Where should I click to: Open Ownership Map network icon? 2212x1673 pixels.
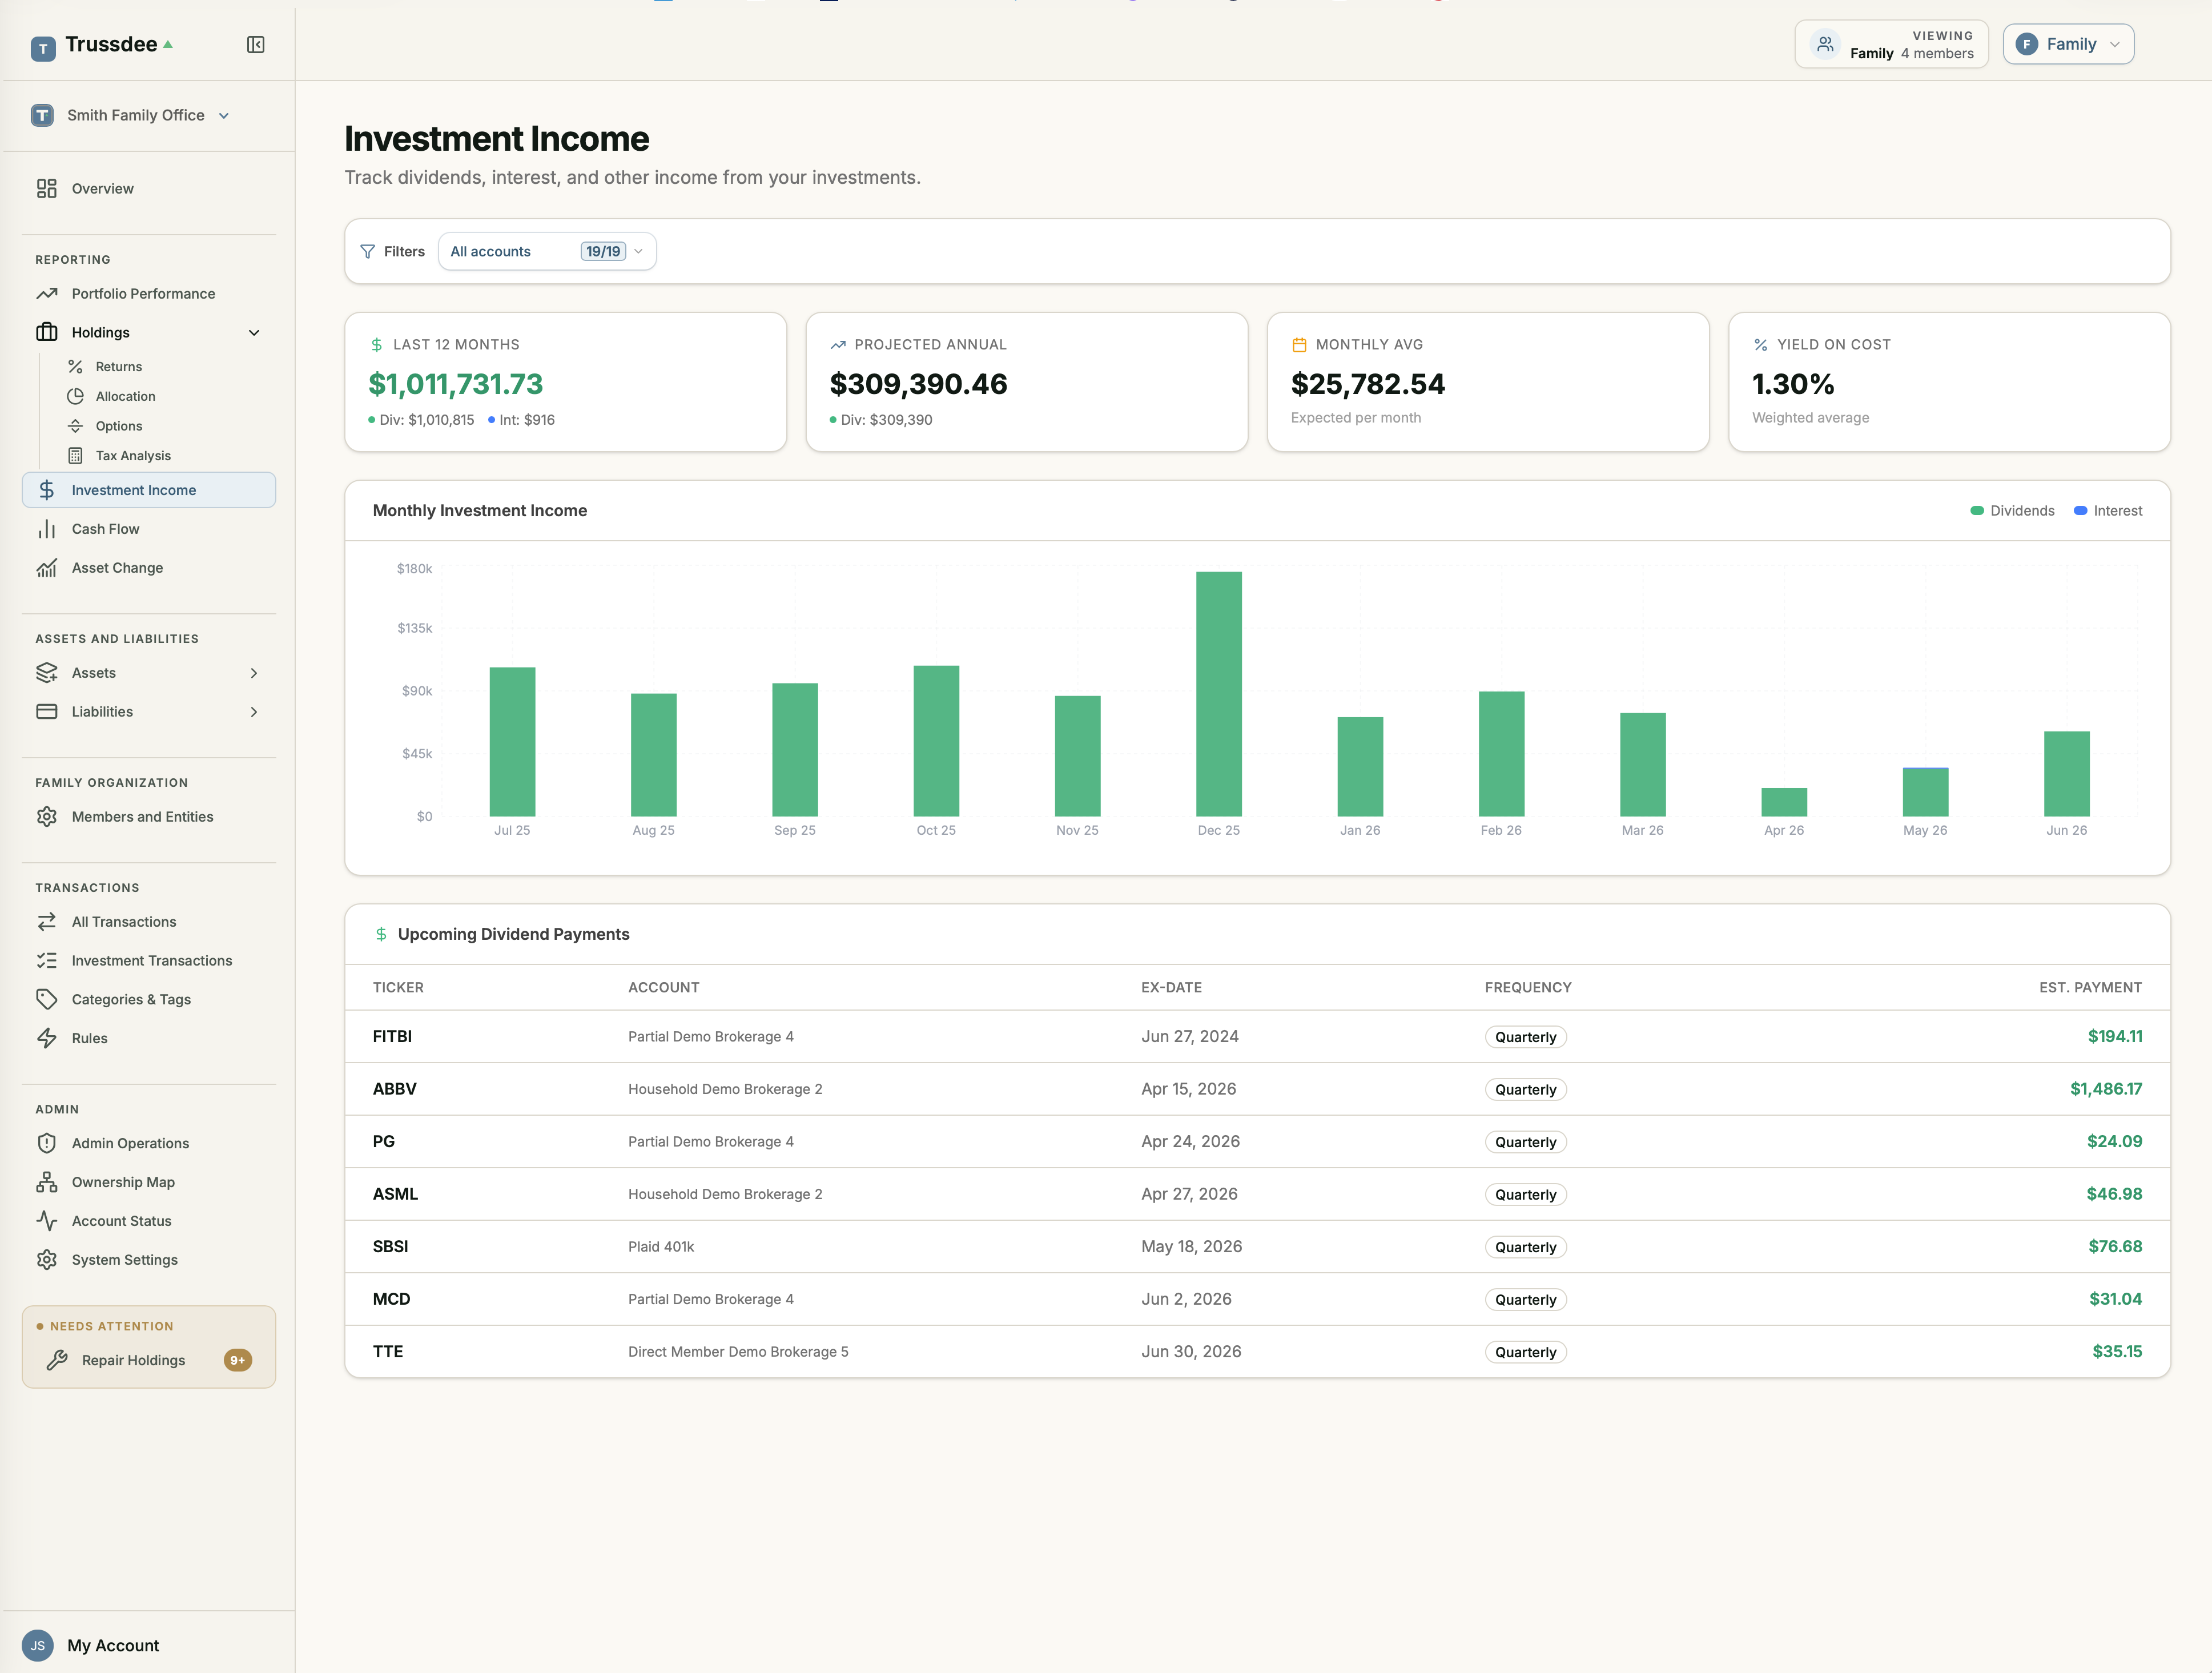(47, 1182)
